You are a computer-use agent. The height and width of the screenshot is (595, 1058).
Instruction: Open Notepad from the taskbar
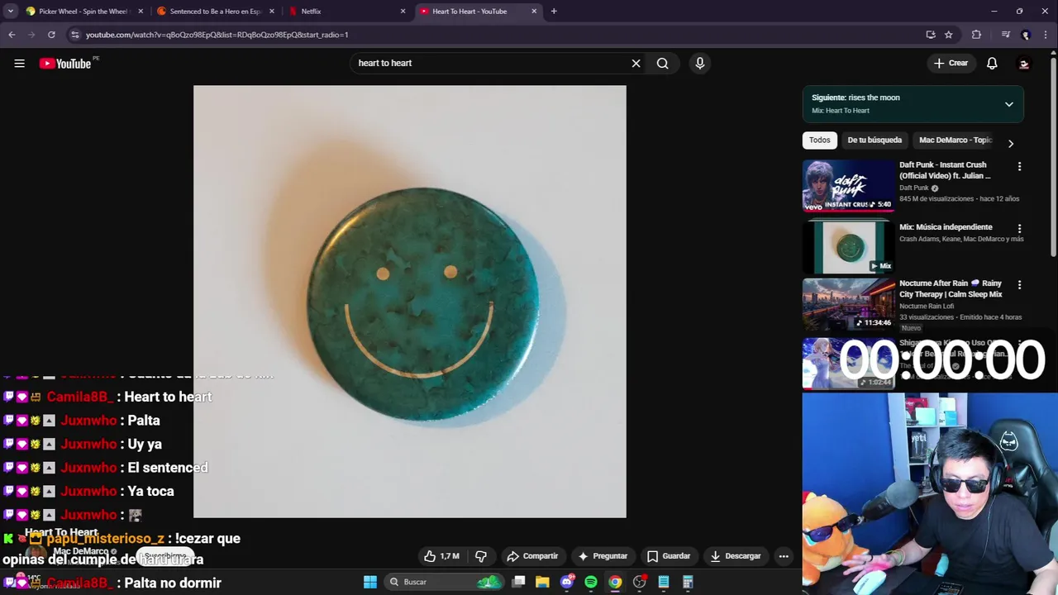click(x=664, y=582)
